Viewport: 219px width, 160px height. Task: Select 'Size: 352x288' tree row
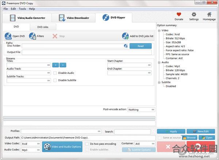pyautogui.click(x=173, y=42)
